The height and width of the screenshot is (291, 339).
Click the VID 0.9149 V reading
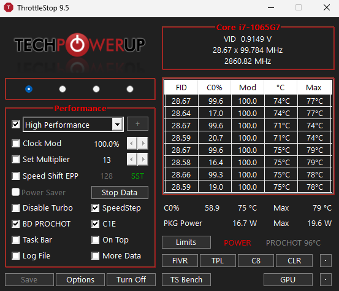coord(248,39)
